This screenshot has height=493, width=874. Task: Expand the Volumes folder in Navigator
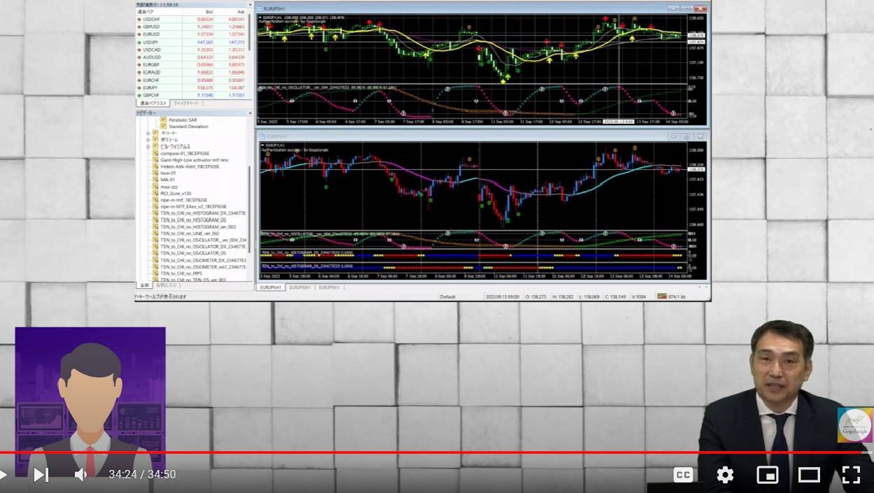(x=148, y=140)
